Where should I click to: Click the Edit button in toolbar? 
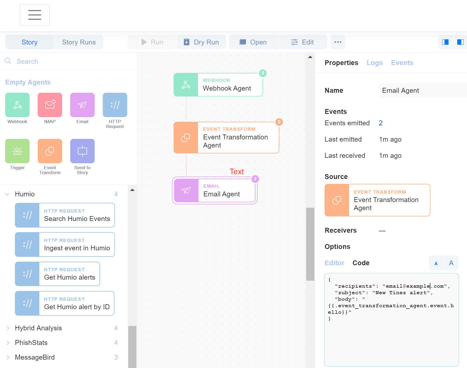point(303,42)
